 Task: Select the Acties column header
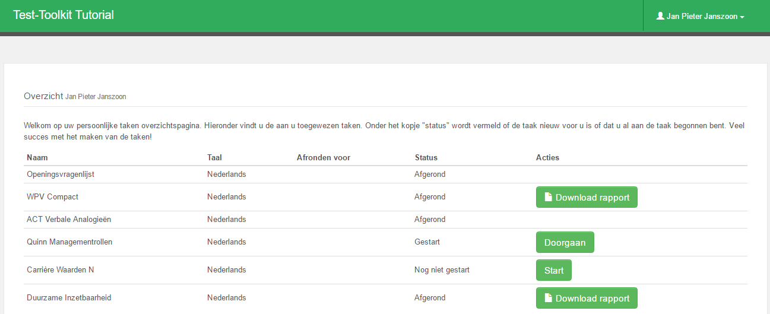(547, 157)
